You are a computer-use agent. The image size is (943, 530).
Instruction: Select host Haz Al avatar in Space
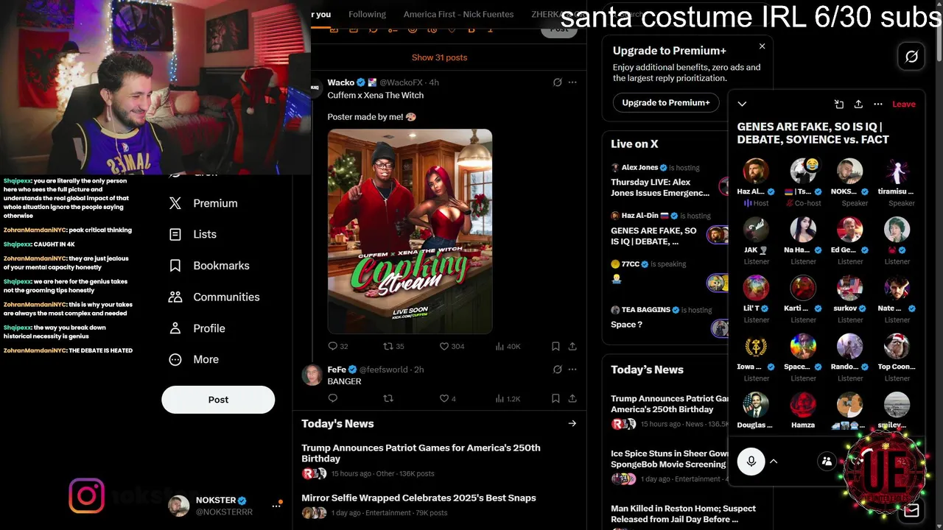pyautogui.click(x=756, y=171)
